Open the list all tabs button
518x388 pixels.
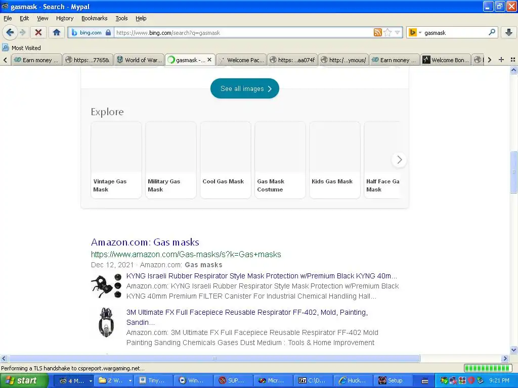(x=513, y=60)
